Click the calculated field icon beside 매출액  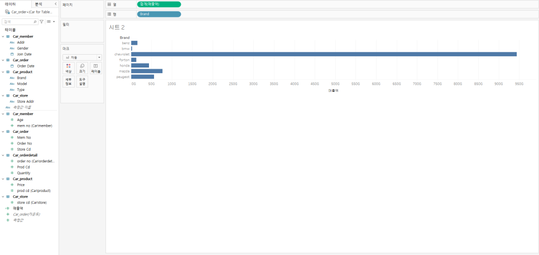(8, 208)
